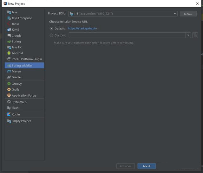Click the Gradle elephant icon
Viewport: 203px width, 173px height.
[9, 77]
